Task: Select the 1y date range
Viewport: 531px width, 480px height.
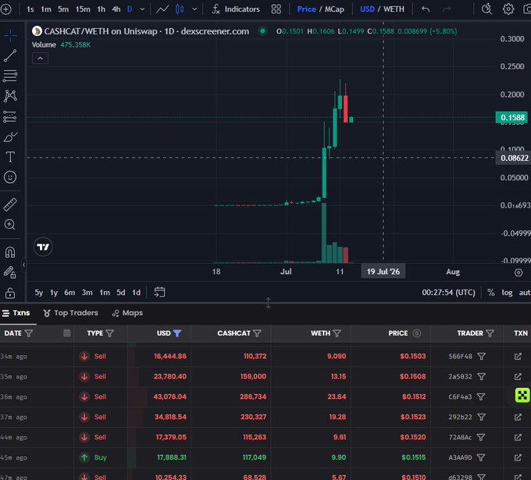Action: [x=54, y=293]
